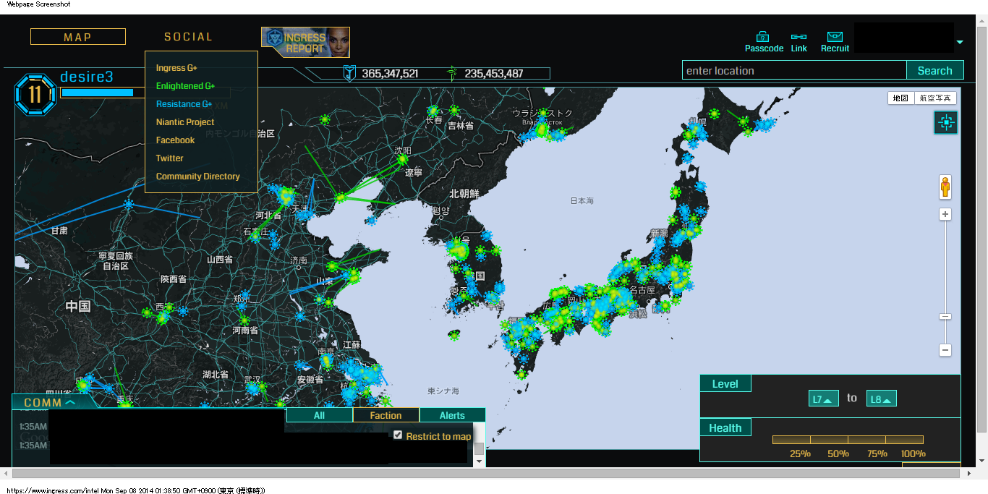
Task: Click the 北朝鮮 map label
Action: point(464,194)
